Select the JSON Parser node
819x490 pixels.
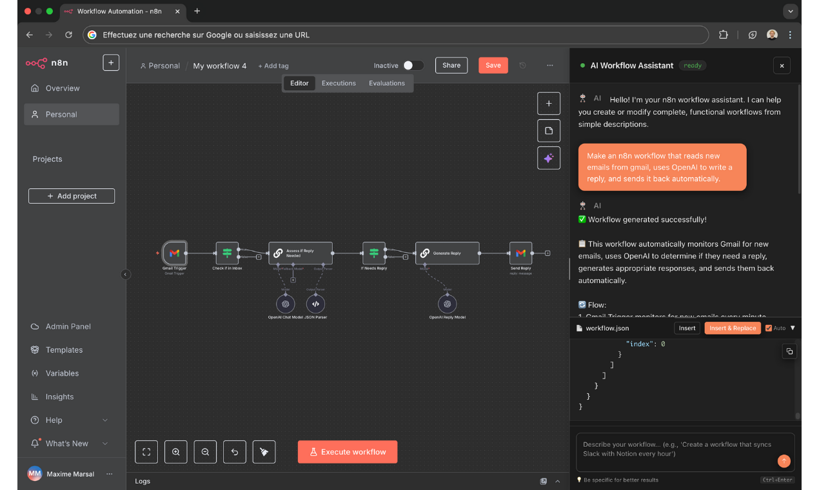[315, 304]
